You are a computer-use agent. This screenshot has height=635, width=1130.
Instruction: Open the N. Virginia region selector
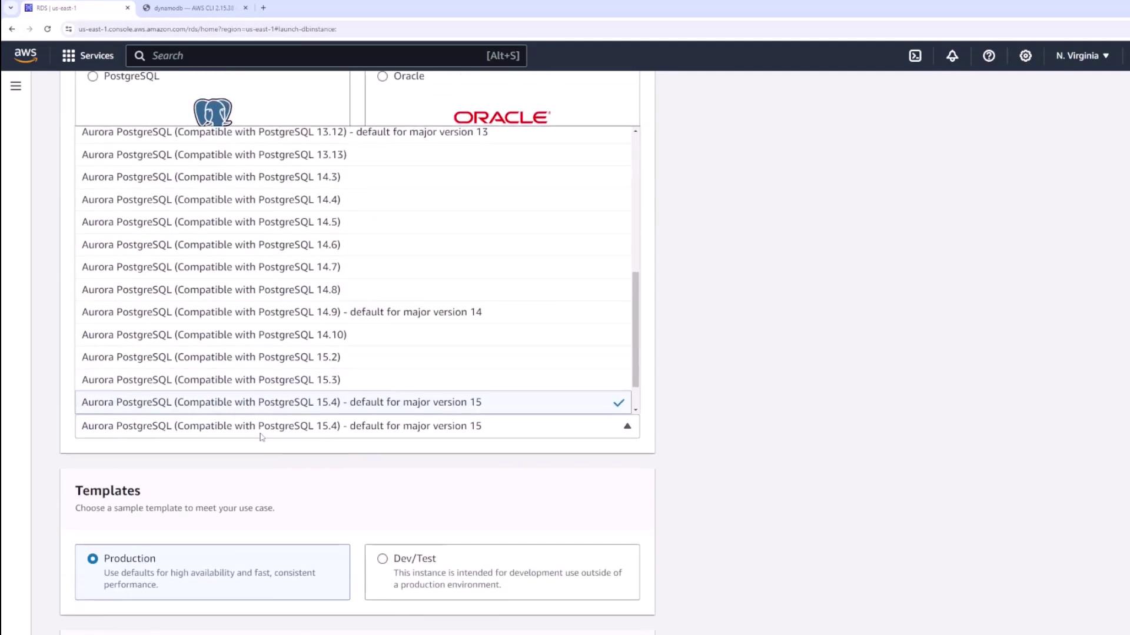[x=1082, y=56]
